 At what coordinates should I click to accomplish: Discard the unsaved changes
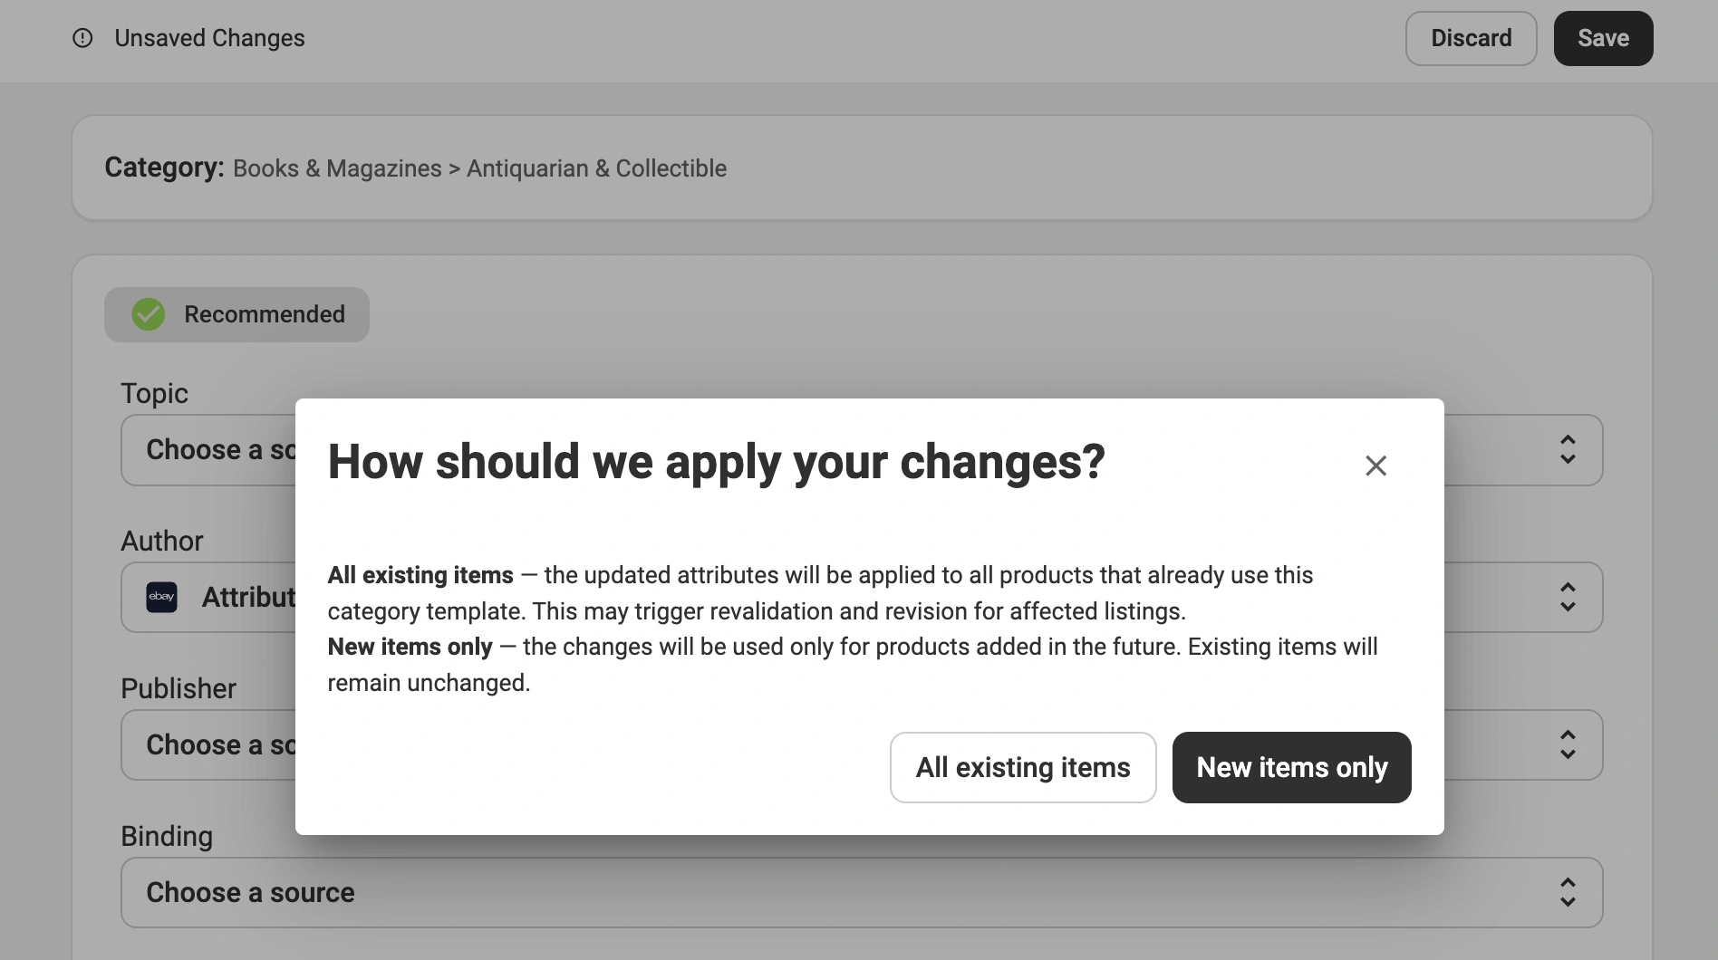coord(1471,38)
